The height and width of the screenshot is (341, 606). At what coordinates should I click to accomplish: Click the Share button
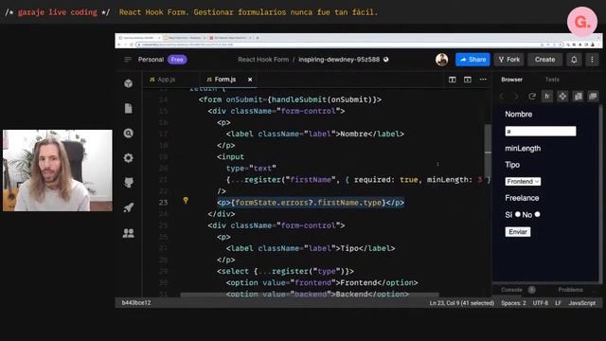click(x=472, y=60)
